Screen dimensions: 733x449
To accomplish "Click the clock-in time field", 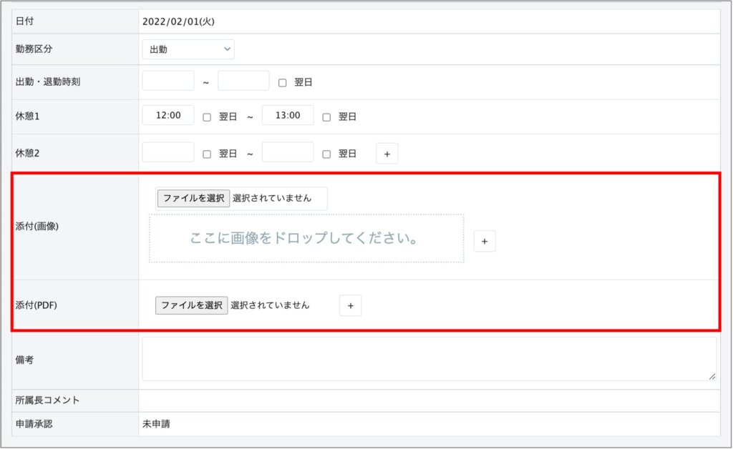I will coord(168,82).
